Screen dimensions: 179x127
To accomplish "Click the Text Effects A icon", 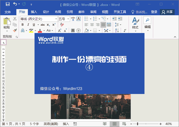I will pyautogui.click(x=23, y=30).
